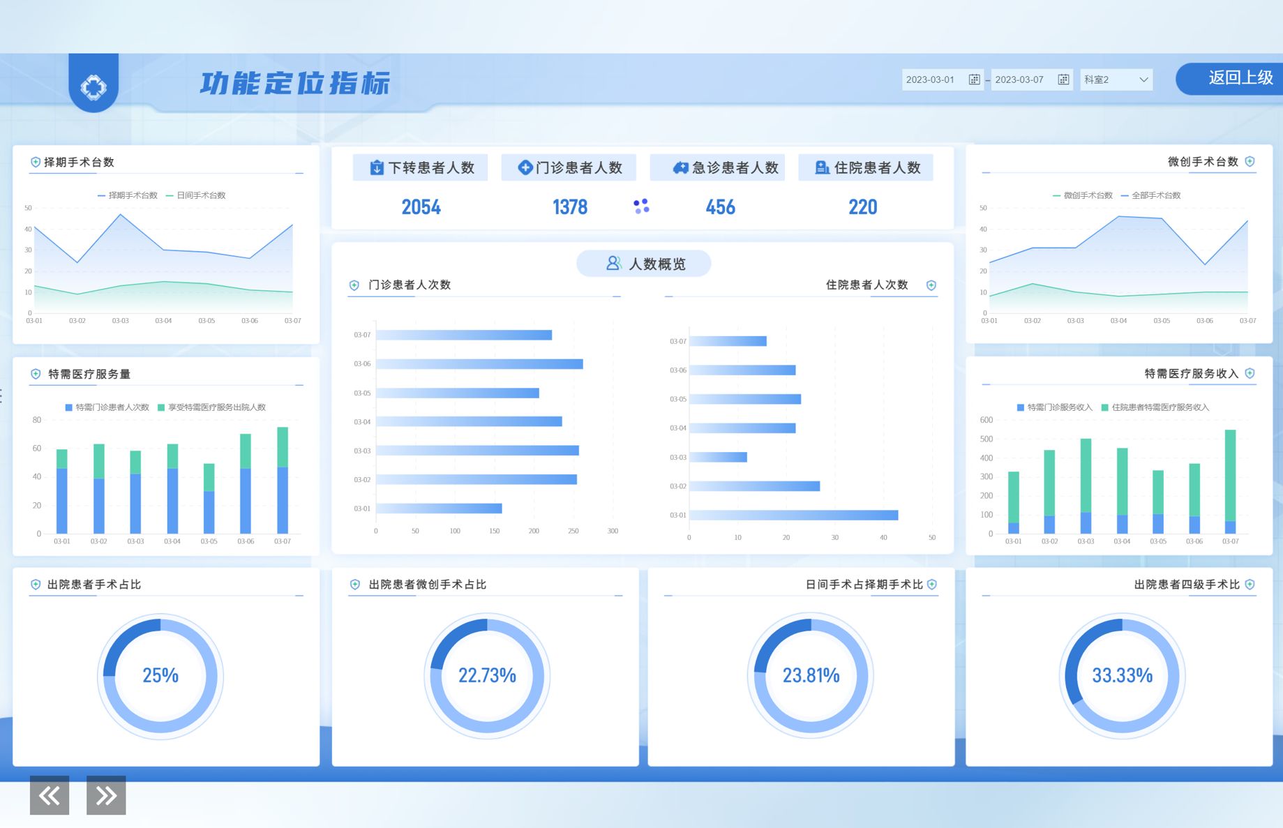This screenshot has height=828, width=1283.
Task: Click shield icon beside 出院患者四级手术比
Action: point(1250,585)
